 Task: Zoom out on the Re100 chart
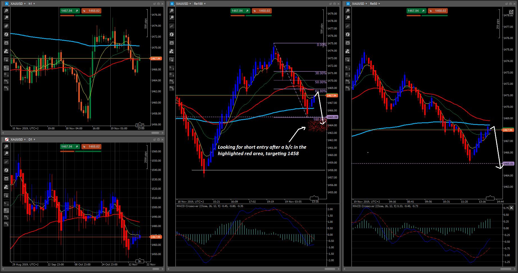pyautogui.click(x=172, y=17)
